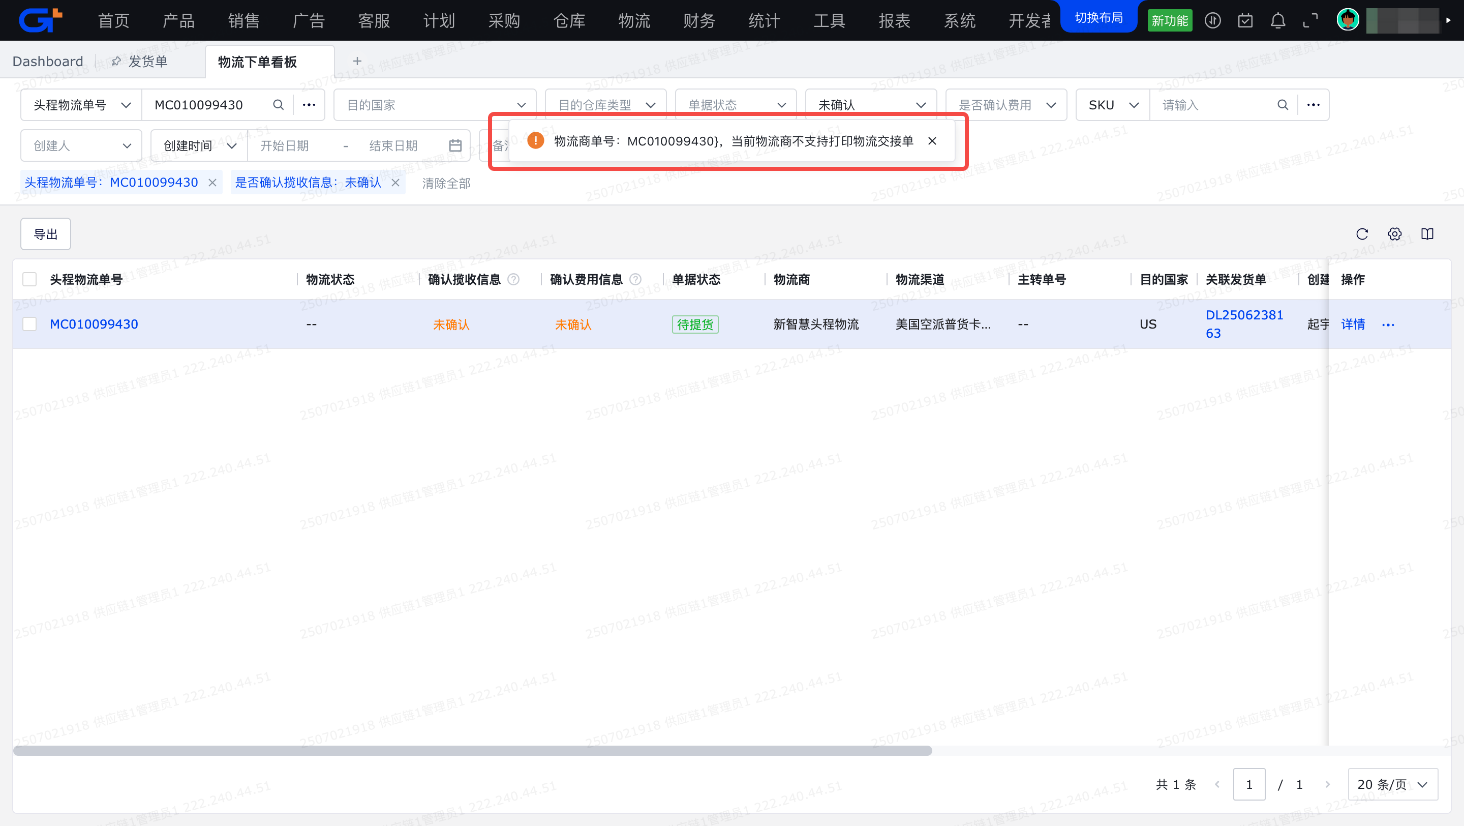Image resolution: width=1464 pixels, height=826 pixels.
Task: Click the help icon beside 确认揽收信息
Action: point(513,279)
